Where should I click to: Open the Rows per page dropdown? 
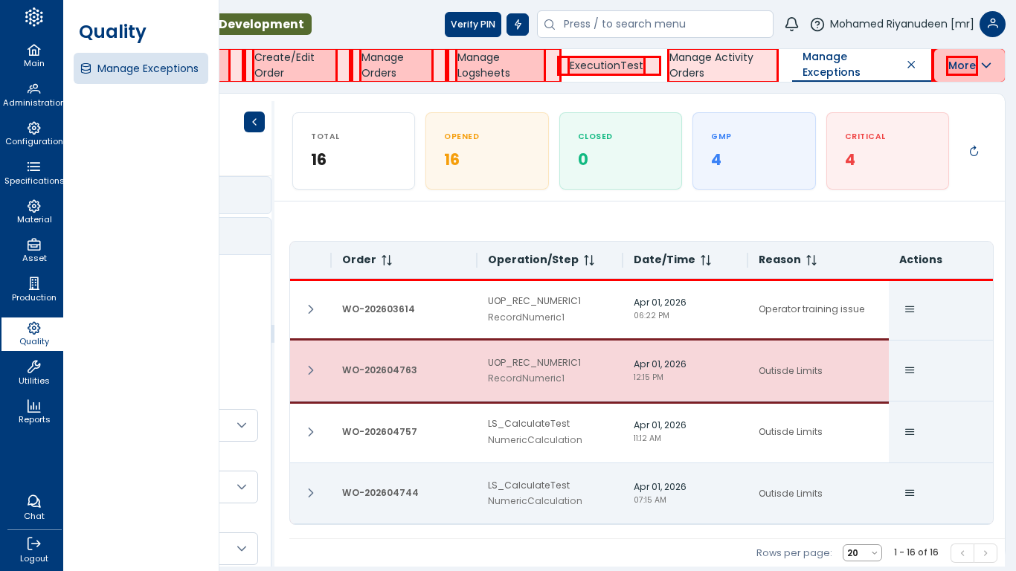(861, 553)
